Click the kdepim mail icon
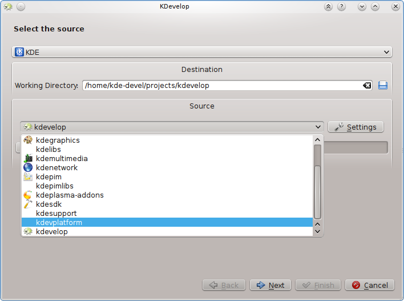This screenshot has height=301, width=404. (28, 176)
